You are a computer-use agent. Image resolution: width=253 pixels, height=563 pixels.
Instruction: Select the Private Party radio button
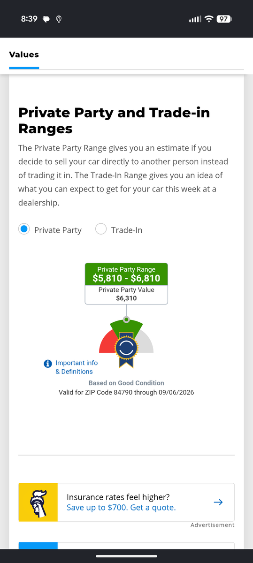tap(24, 229)
